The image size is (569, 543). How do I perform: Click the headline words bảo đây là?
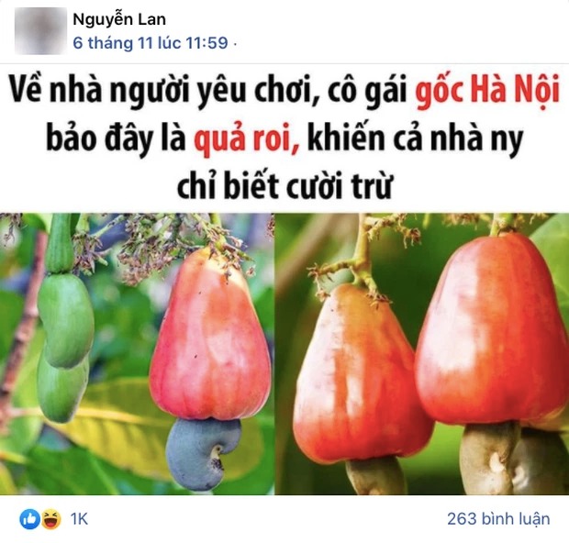click(x=116, y=139)
